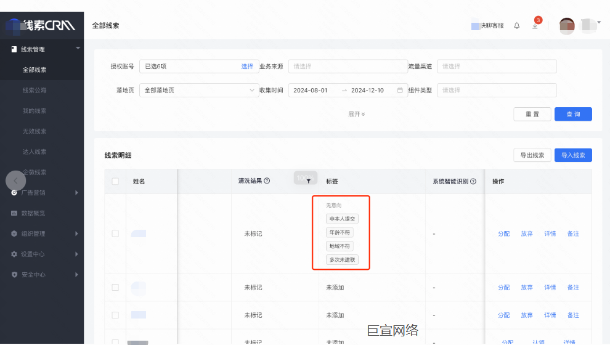Click the 安全中心 shield icon

(x=14, y=275)
